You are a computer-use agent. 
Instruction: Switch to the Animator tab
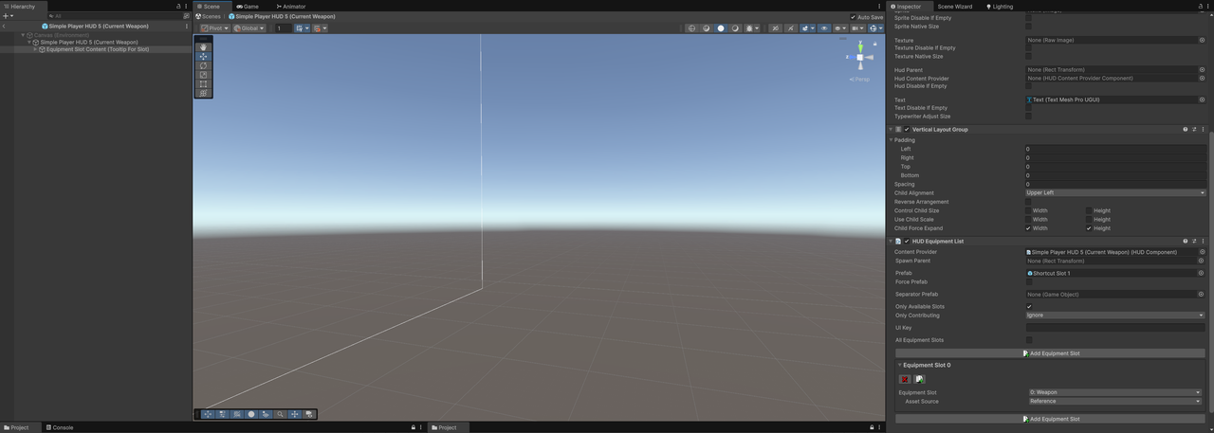point(291,6)
